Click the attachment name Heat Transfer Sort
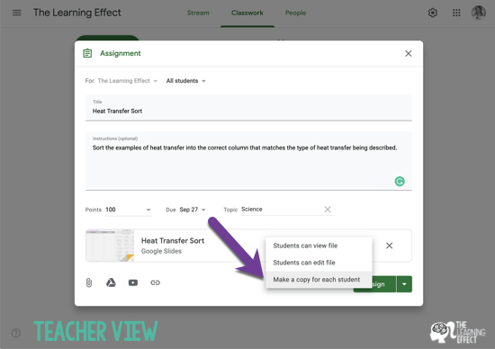 173,241
